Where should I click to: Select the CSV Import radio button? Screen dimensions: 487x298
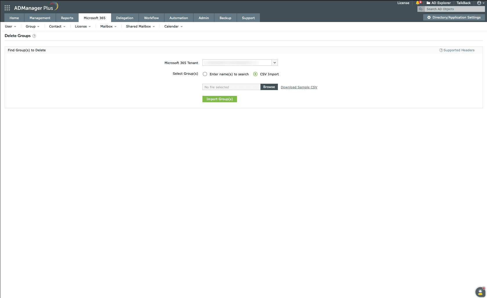[x=255, y=74]
